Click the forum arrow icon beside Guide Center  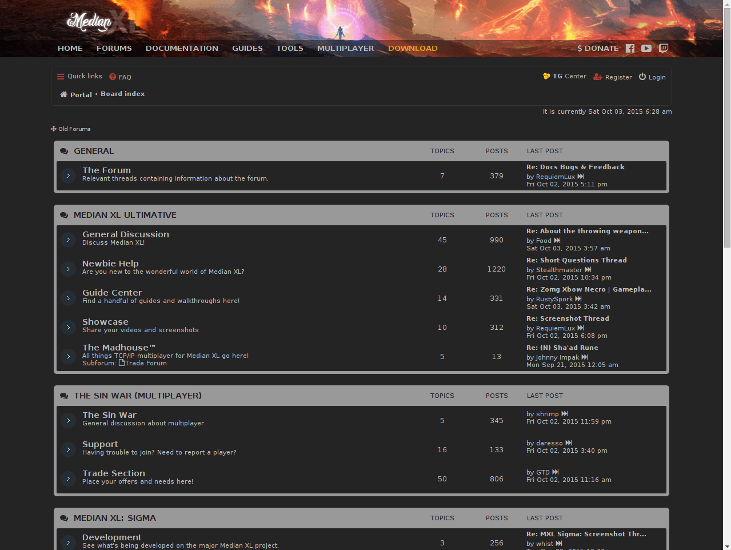tap(68, 298)
